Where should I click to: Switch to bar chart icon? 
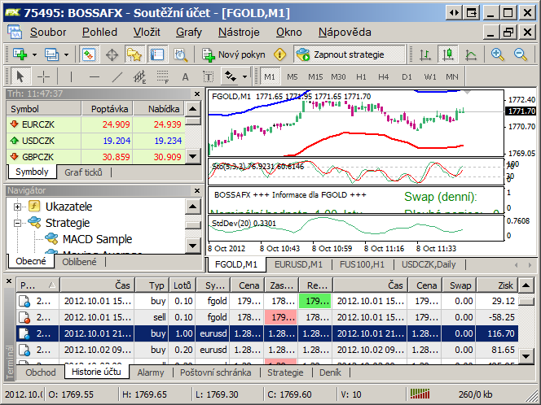pyautogui.click(x=425, y=54)
